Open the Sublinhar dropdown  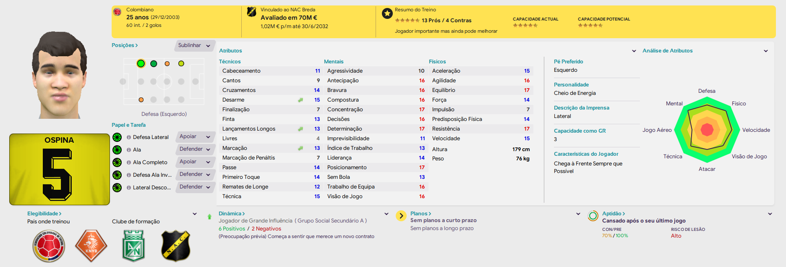tap(194, 45)
